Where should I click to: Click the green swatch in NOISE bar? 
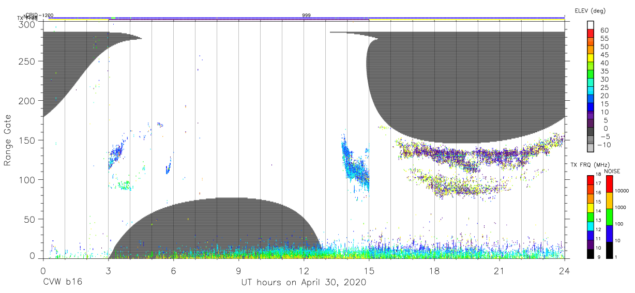click(610, 217)
